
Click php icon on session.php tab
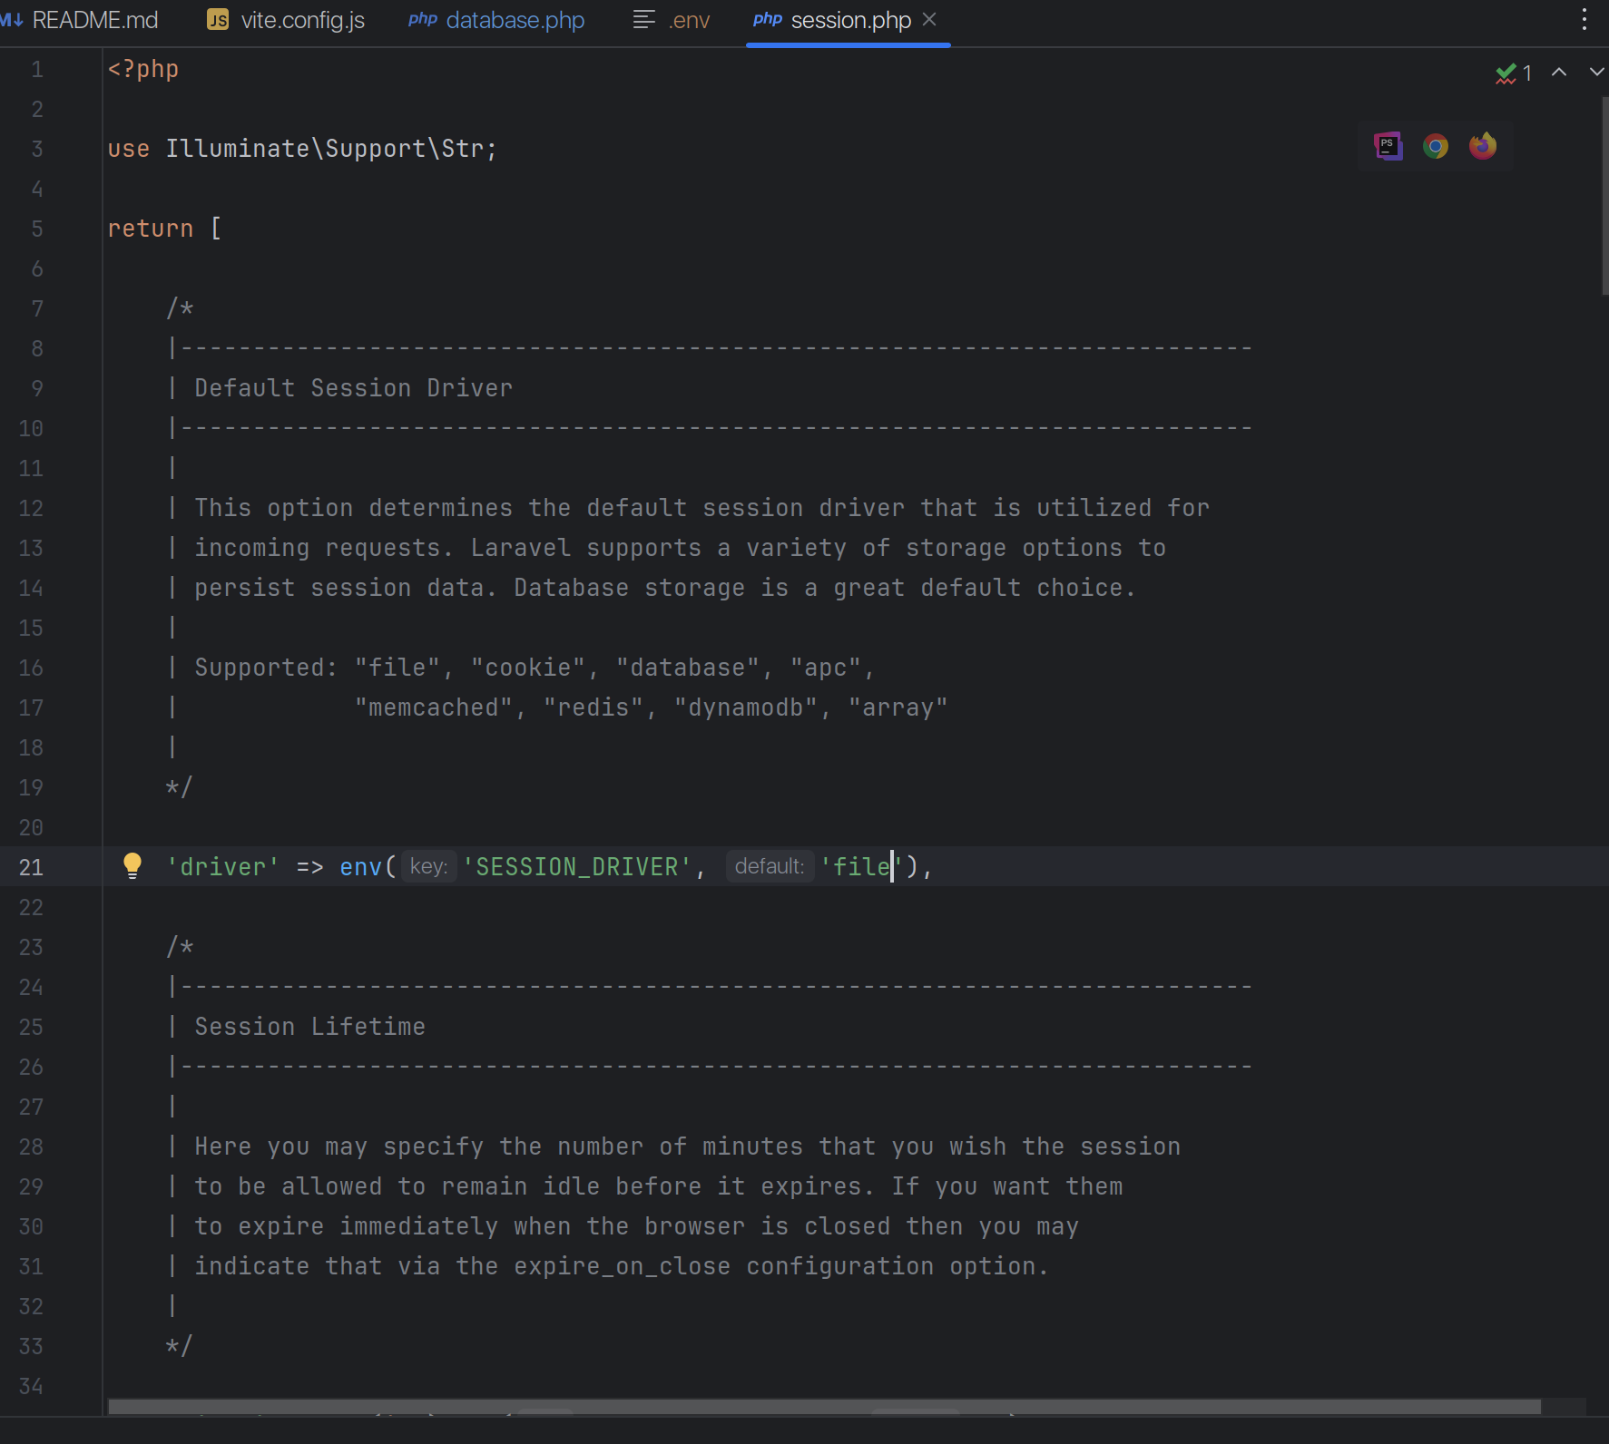pyautogui.click(x=768, y=19)
